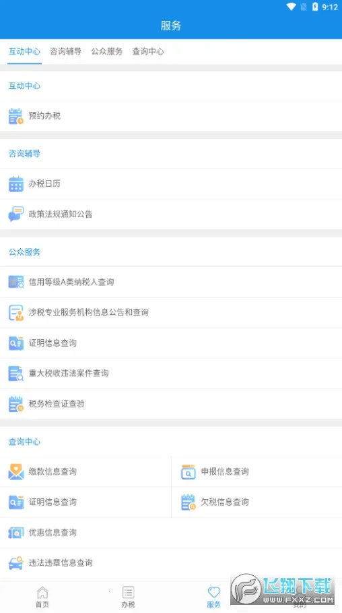Tap the 信用等级A类纳税人查询 icon
This screenshot has width=342, height=613.
click(x=16, y=282)
